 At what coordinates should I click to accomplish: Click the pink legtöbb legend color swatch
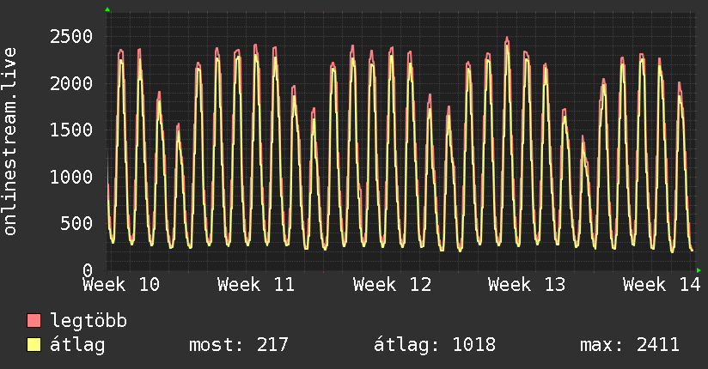[x=34, y=321]
